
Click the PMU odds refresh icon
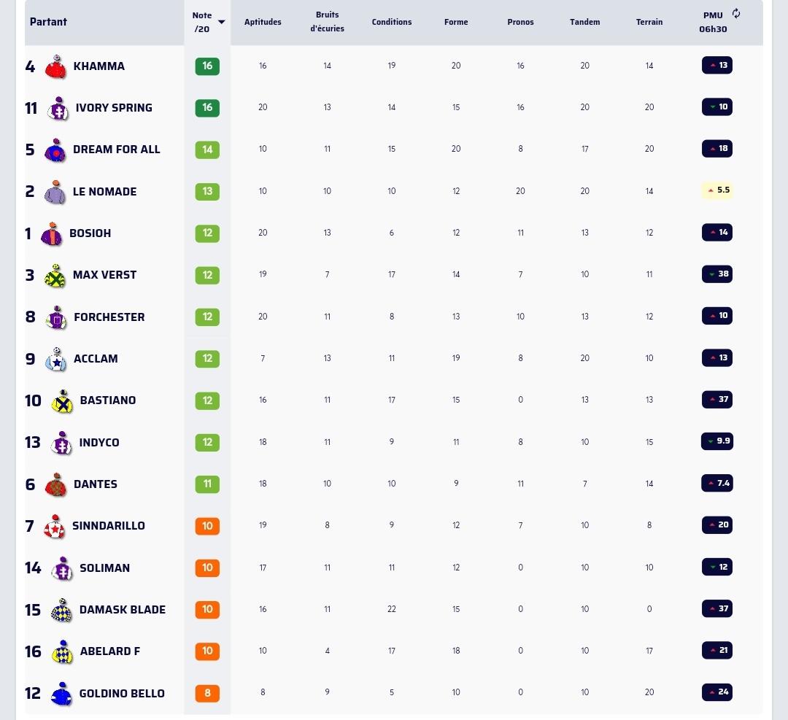pos(736,13)
